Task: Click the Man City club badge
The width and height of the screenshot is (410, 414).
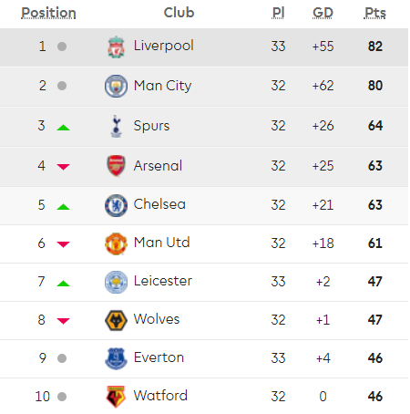Action: [x=116, y=86]
